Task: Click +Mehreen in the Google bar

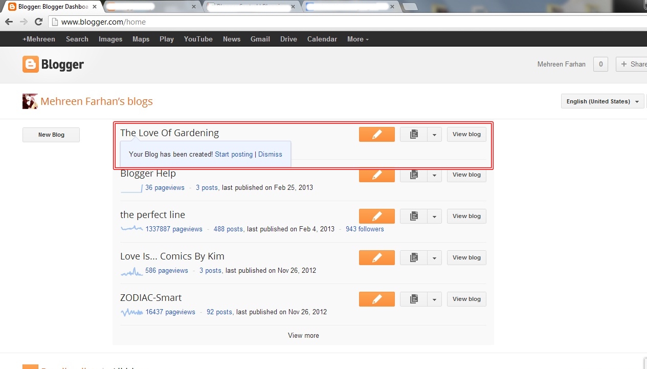Action: [39, 39]
